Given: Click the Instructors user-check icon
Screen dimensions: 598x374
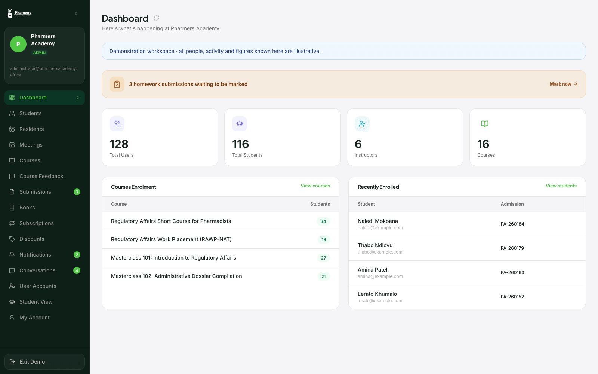Looking at the screenshot, I should click(x=362, y=124).
